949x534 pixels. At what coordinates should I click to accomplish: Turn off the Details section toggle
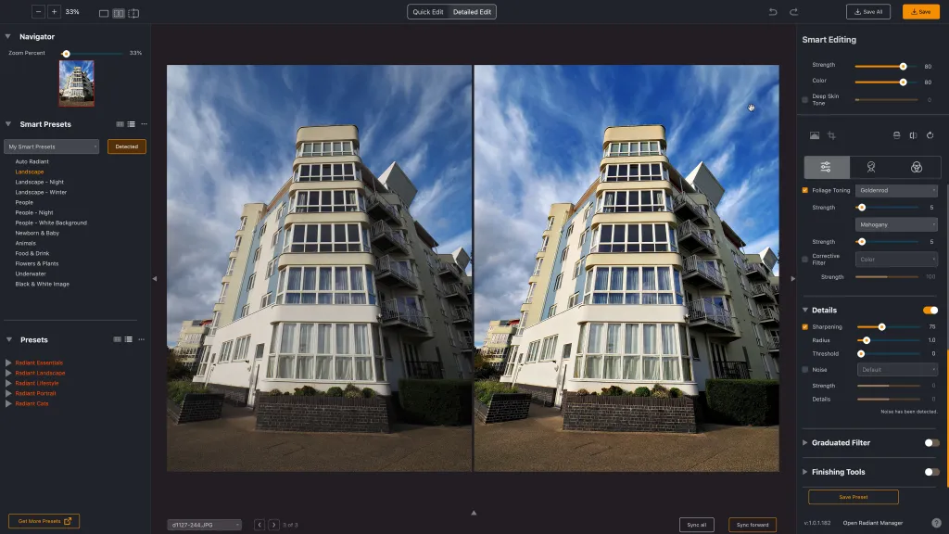[930, 310]
